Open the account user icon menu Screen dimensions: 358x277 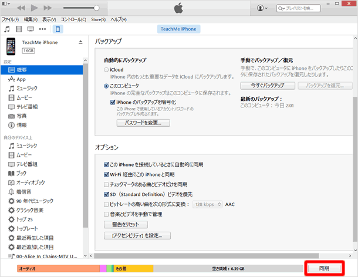pyautogui.click(x=262, y=8)
